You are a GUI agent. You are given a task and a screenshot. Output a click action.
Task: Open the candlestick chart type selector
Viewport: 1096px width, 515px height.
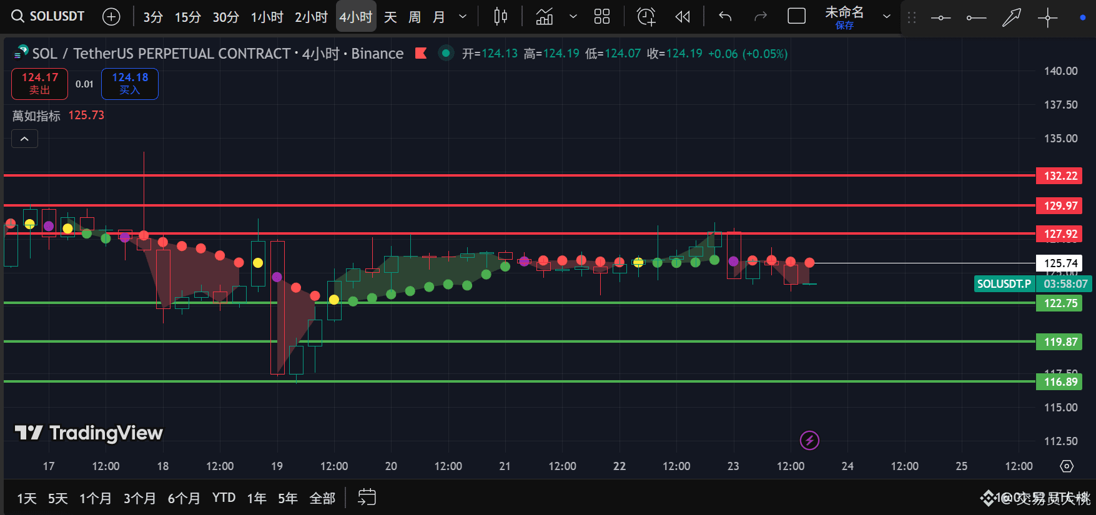click(500, 17)
